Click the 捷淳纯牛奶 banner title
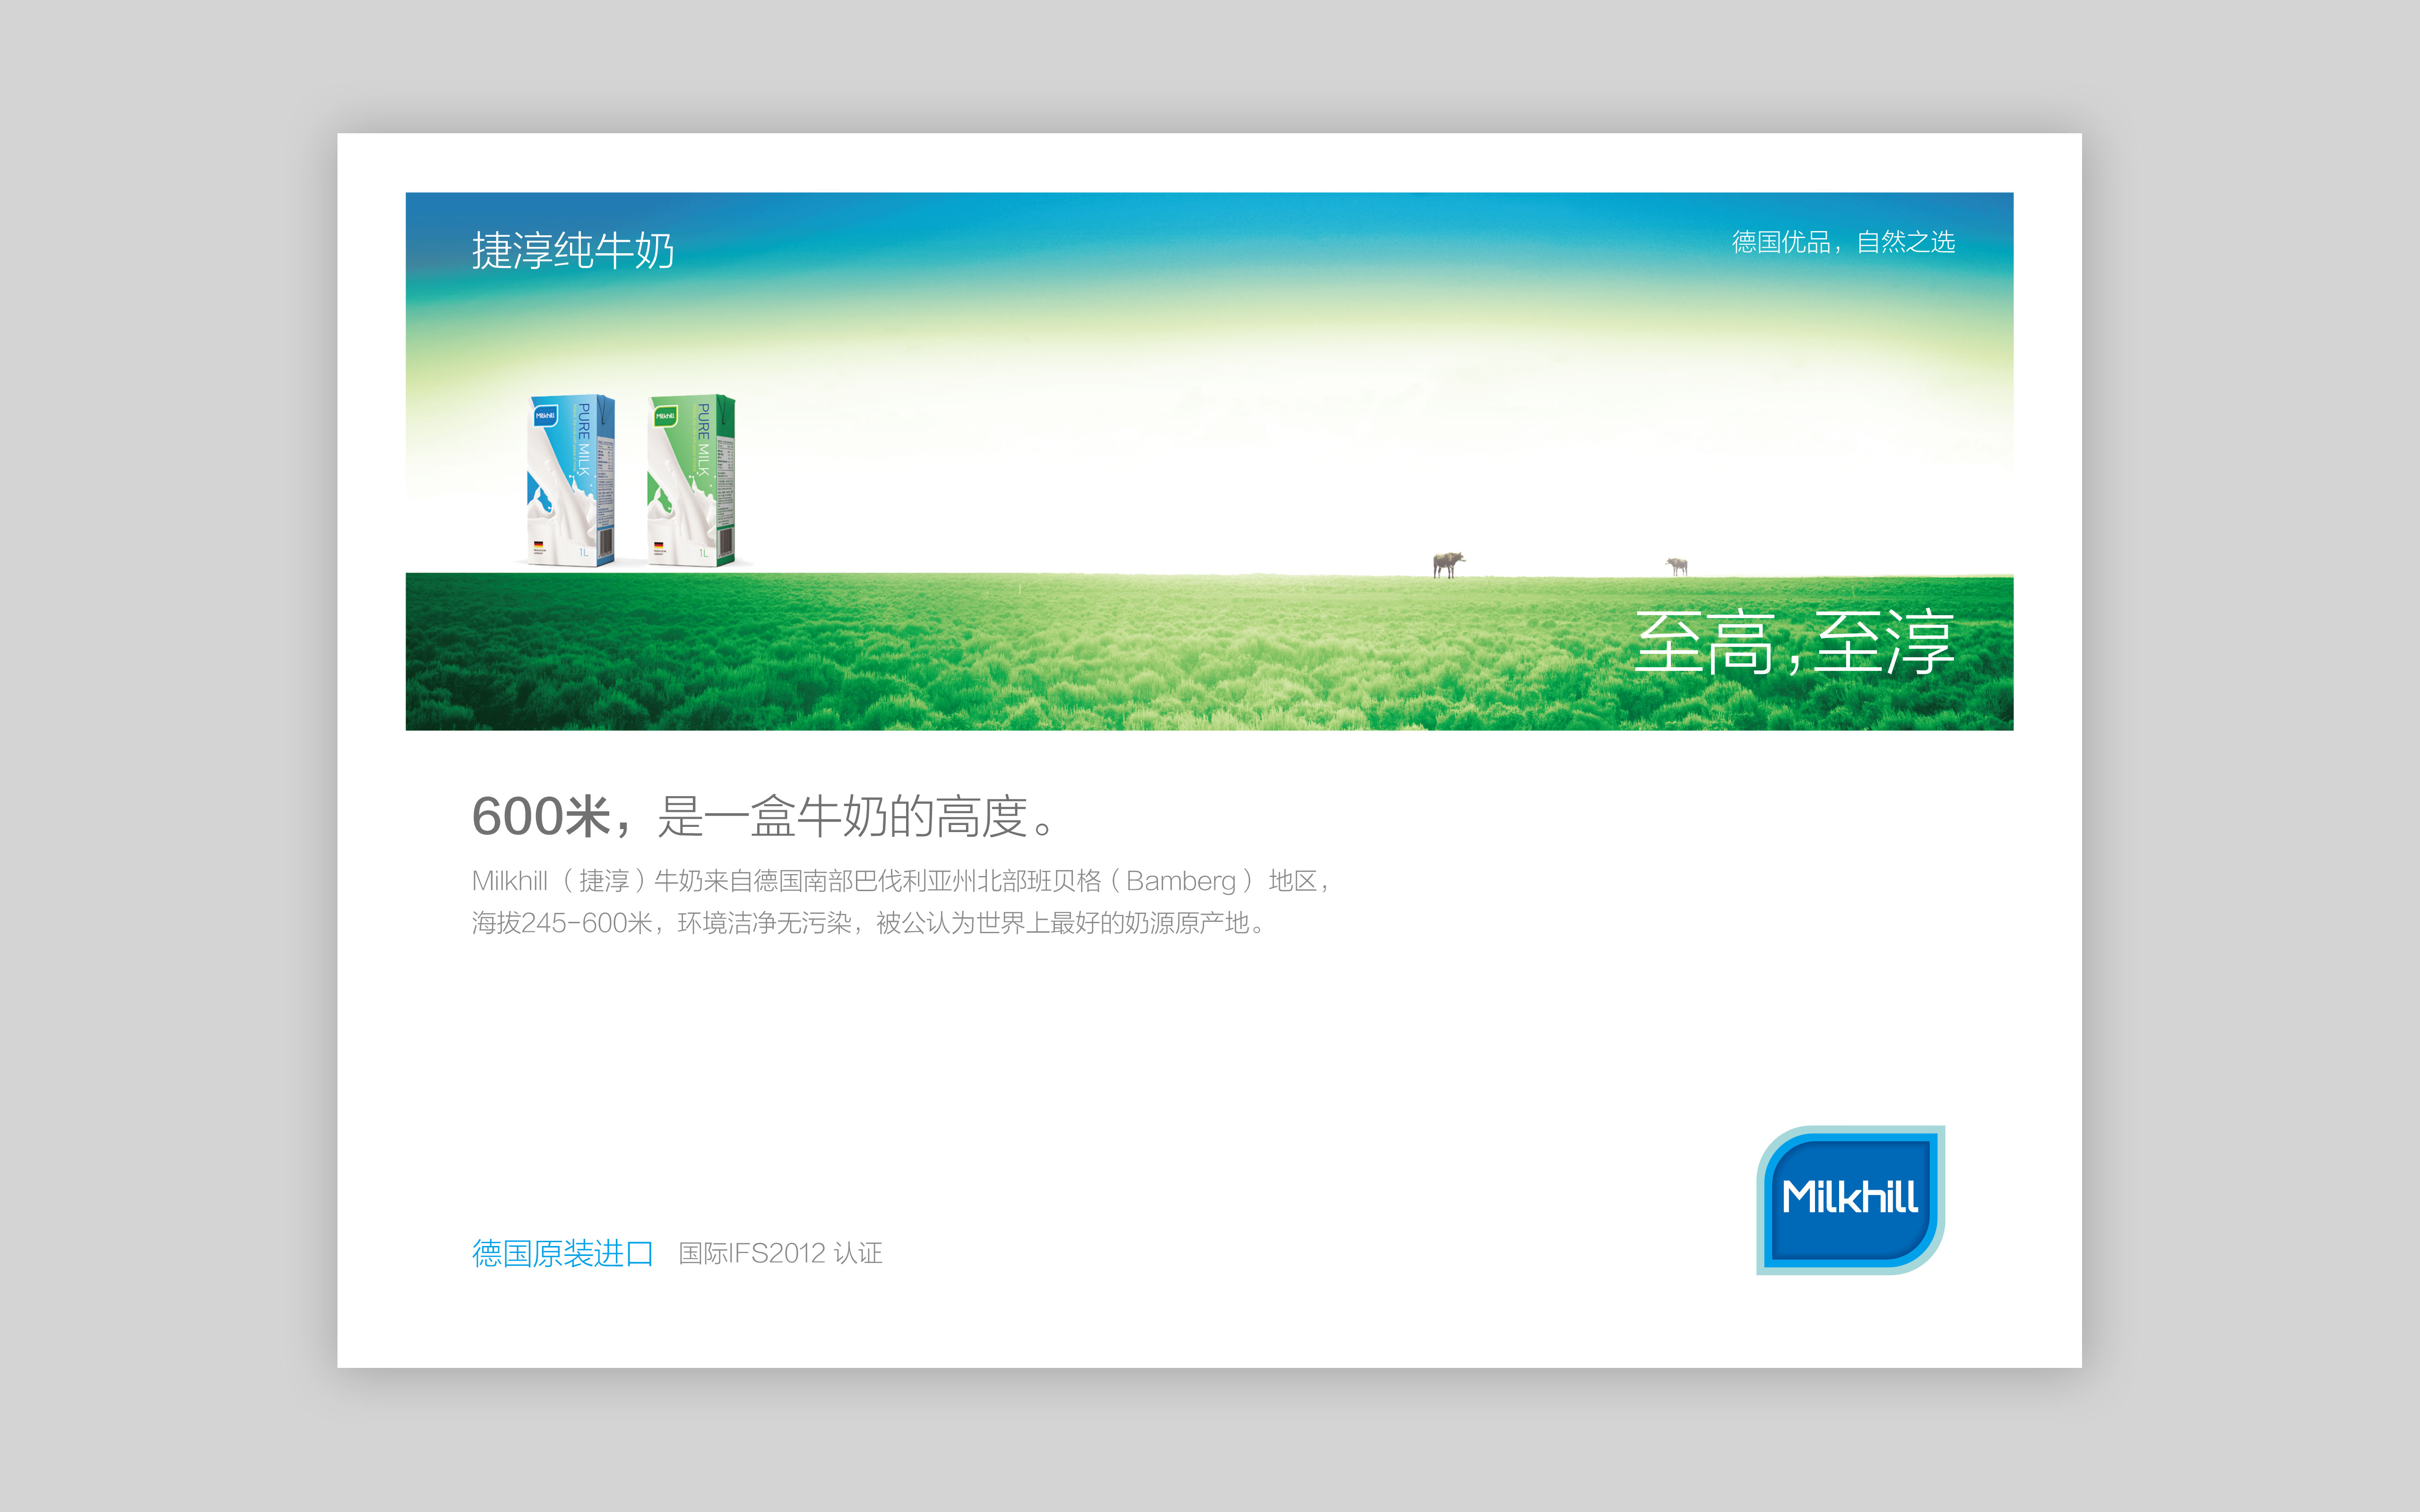Image resolution: width=2420 pixels, height=1512 pixels. click(x=572, y=250)
